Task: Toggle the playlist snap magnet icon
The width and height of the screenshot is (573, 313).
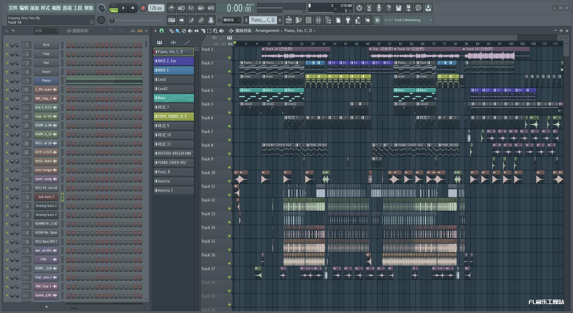Action: pyautogui.click(x=161, y=31)
